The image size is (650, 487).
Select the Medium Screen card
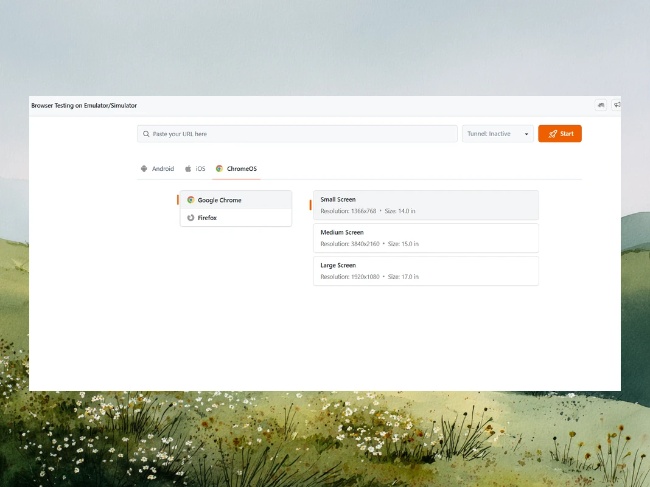pos(426,238)
